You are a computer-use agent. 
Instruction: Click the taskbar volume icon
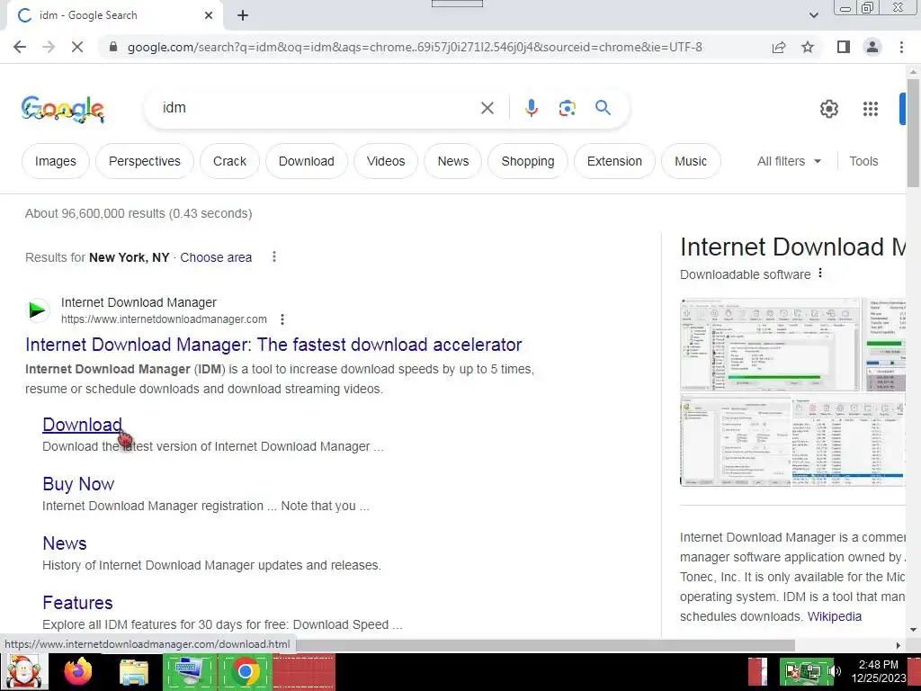(835, 671)
